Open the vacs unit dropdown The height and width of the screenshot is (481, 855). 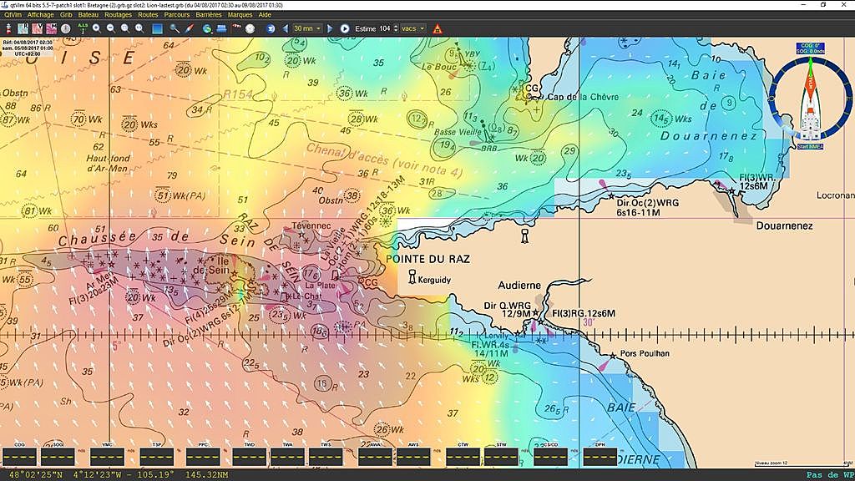pyautogui.click(x=412, y=28)
